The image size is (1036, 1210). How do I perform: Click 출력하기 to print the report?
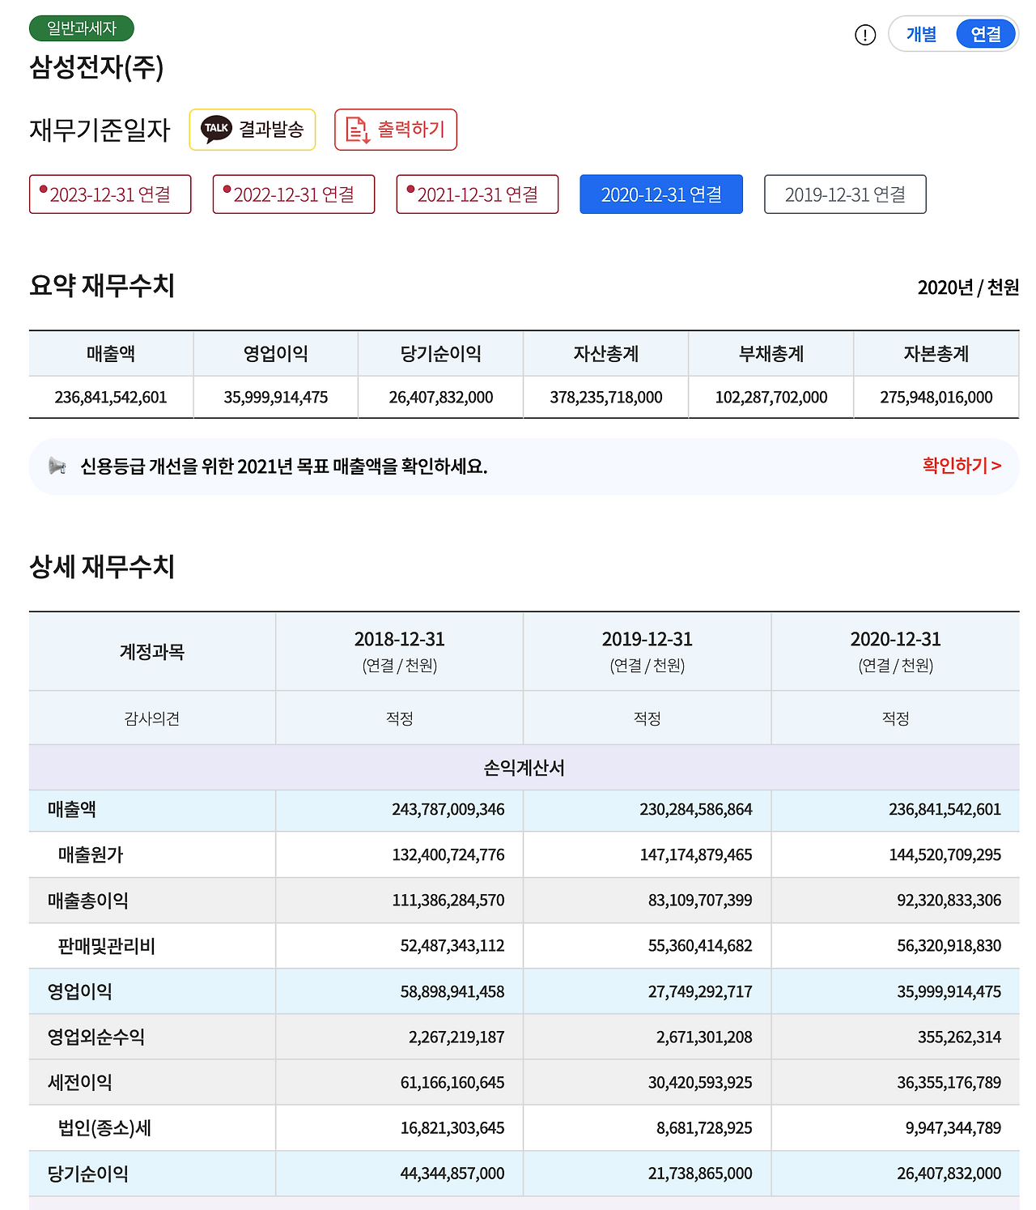(x=396, y=129)
